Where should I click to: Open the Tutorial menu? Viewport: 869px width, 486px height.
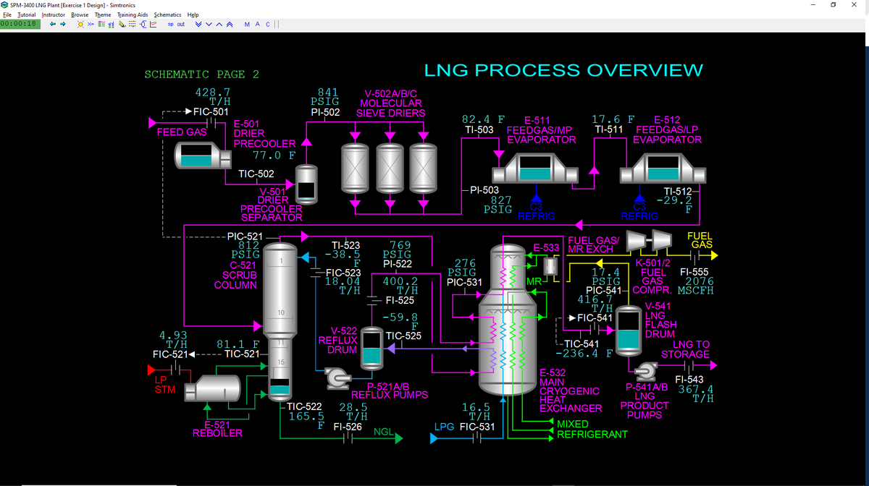click(x=27, y=14)
